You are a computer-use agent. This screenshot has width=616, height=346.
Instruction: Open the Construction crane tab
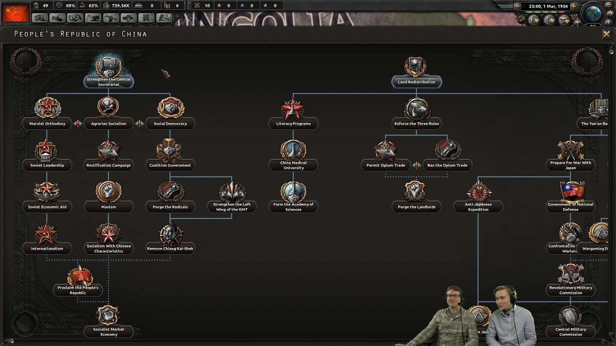[93, 18]
